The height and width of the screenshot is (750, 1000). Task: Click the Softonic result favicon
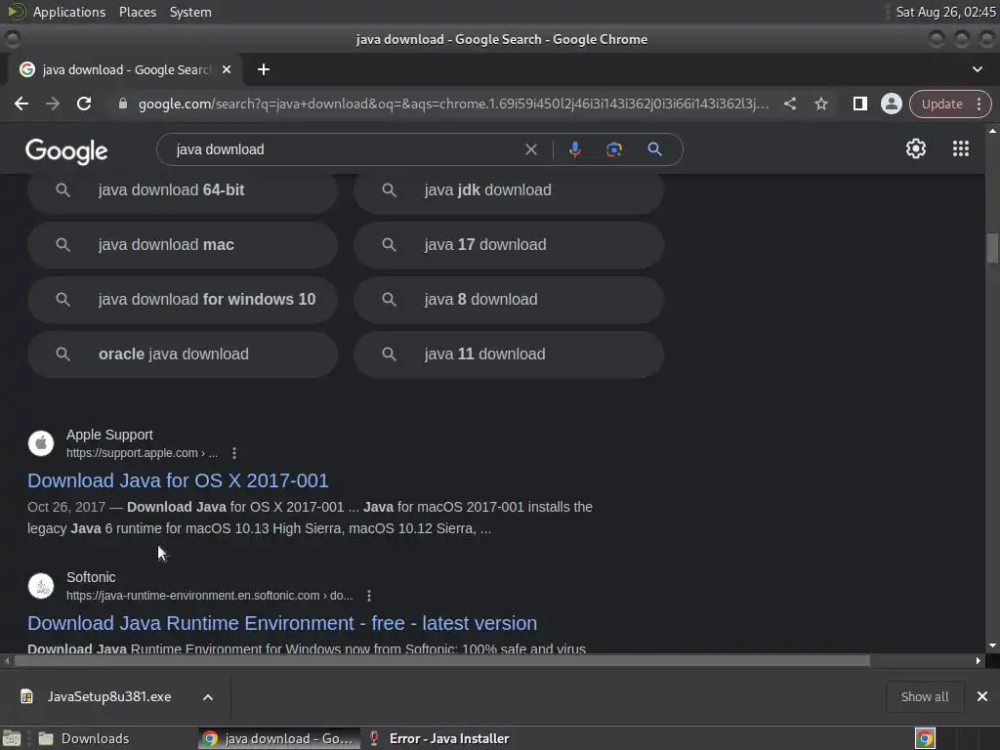(41, 586)
